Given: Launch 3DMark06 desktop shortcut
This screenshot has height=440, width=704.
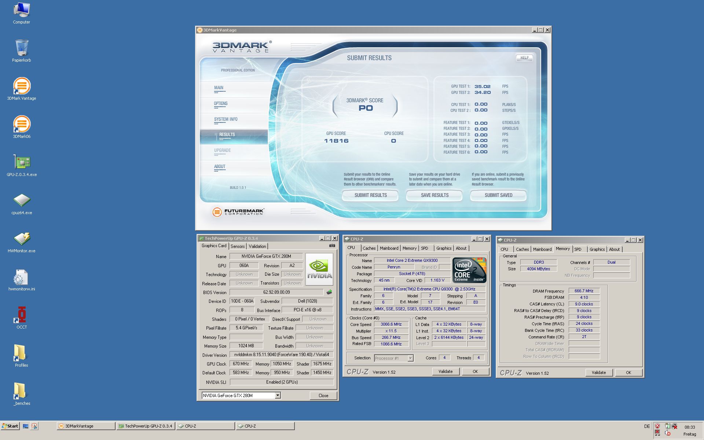Looking at the screenshot, I should [x=21, y=127].
